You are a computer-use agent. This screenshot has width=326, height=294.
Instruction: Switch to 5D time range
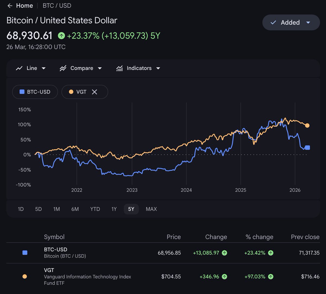click(x=39, y=209)
